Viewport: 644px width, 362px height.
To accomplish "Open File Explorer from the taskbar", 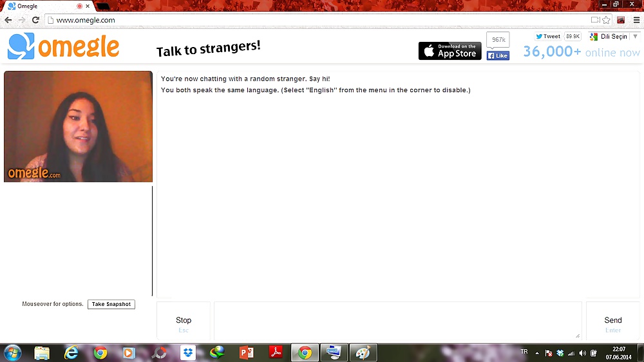I will click(42, 353).
